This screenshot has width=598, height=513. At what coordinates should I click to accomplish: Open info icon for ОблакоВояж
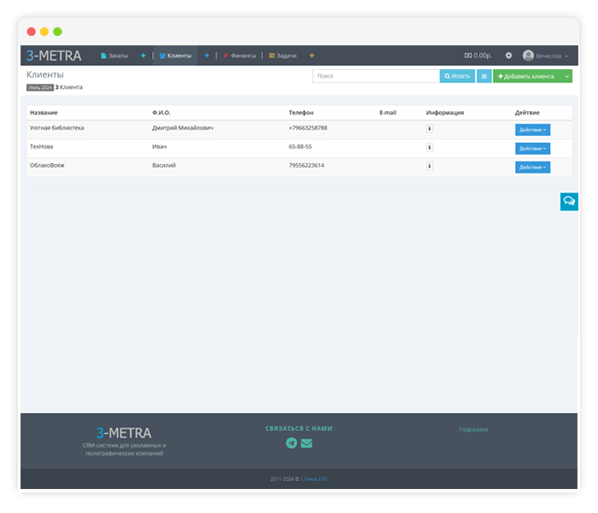pos(430,166)
